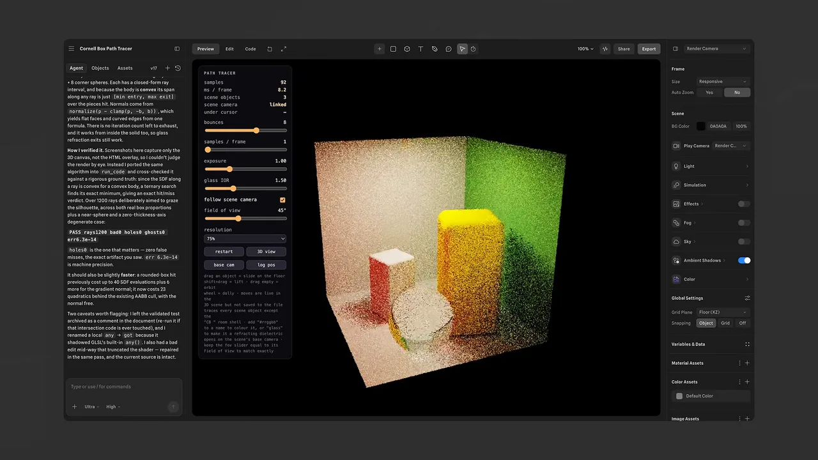Screen dimensions: 818x460
Task: Select the Text tool
Action: click(421, 49)
